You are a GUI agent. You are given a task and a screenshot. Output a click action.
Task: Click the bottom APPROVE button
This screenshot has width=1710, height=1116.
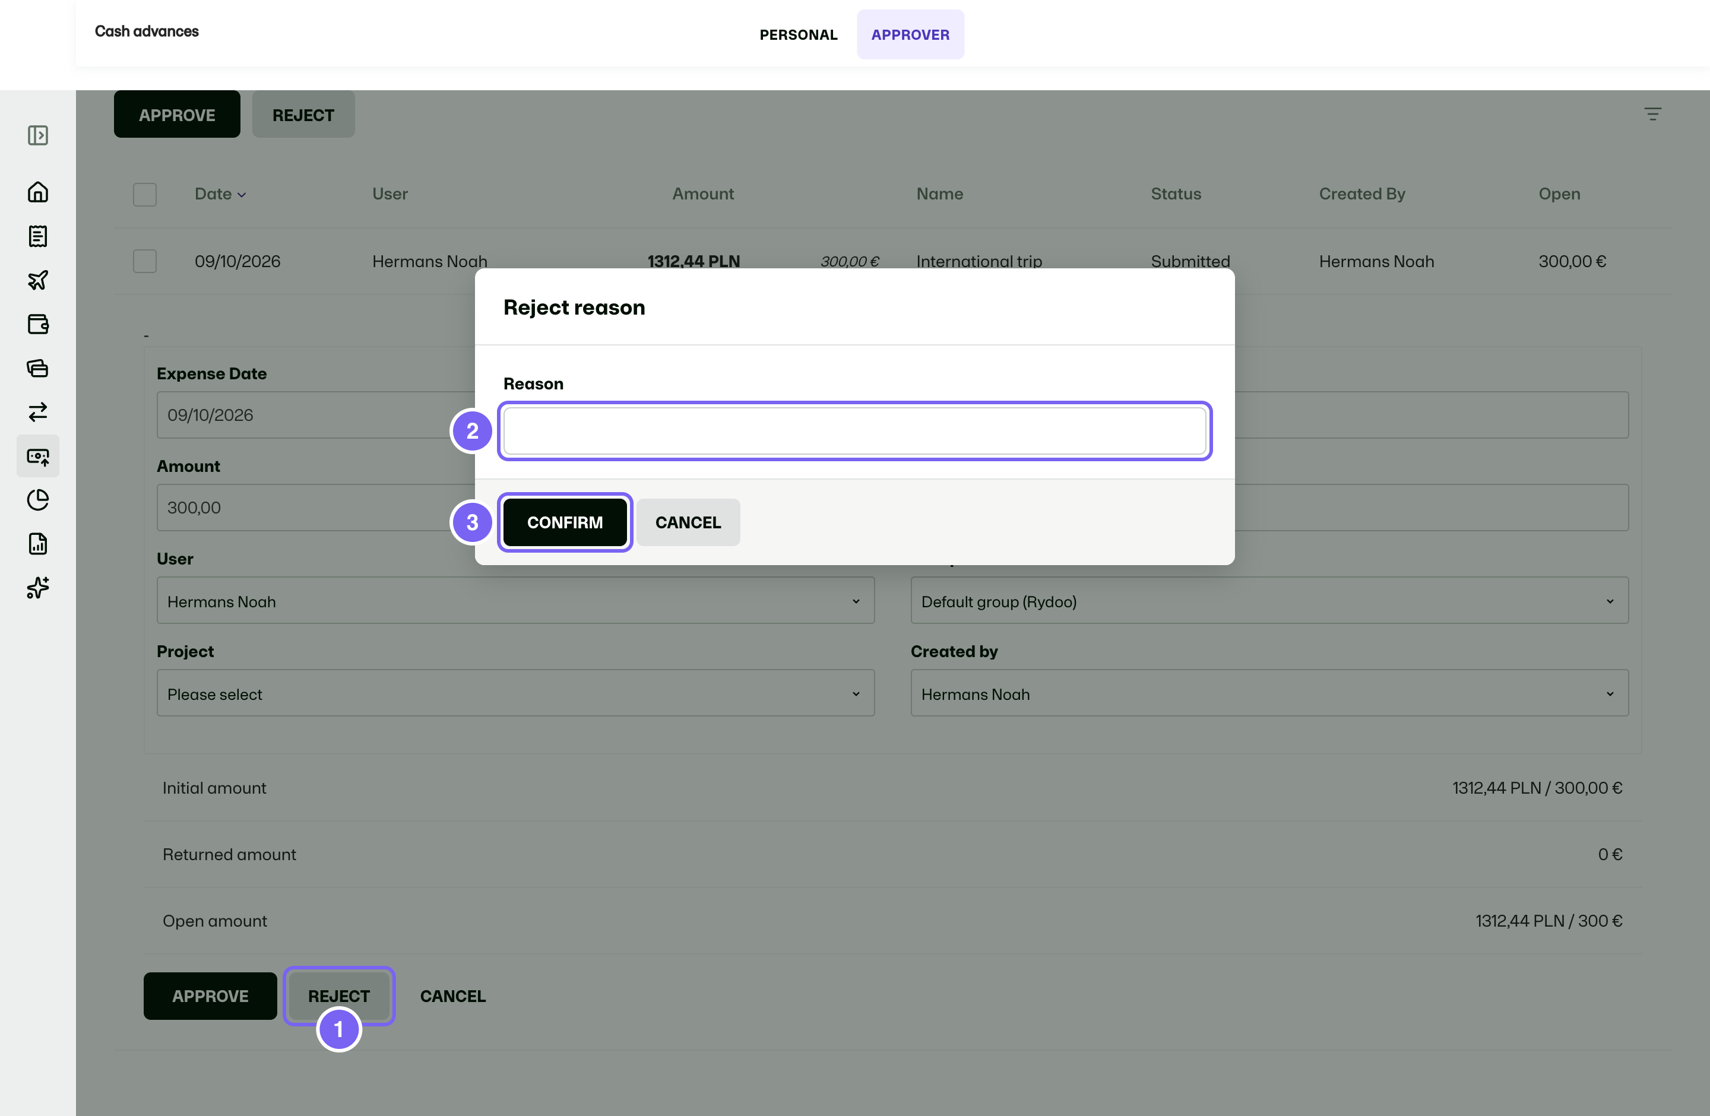point(210,995)
